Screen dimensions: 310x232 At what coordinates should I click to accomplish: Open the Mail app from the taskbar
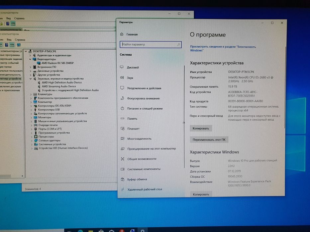point(112,231)
